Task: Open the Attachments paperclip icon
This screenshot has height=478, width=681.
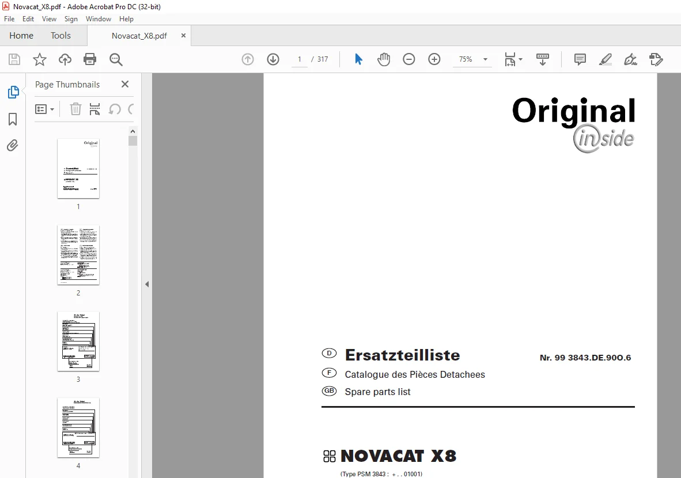Action: pos(13,146)
